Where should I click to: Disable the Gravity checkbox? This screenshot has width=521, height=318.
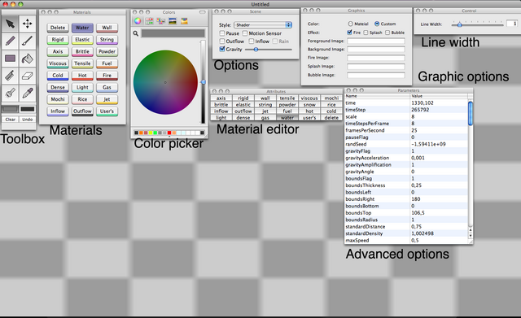pyautogui.click(x=222, y=49)
